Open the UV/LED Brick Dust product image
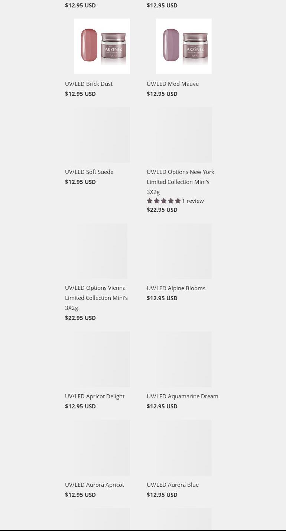The width and height of the screenshot is (286, 531). pos(102,46)
